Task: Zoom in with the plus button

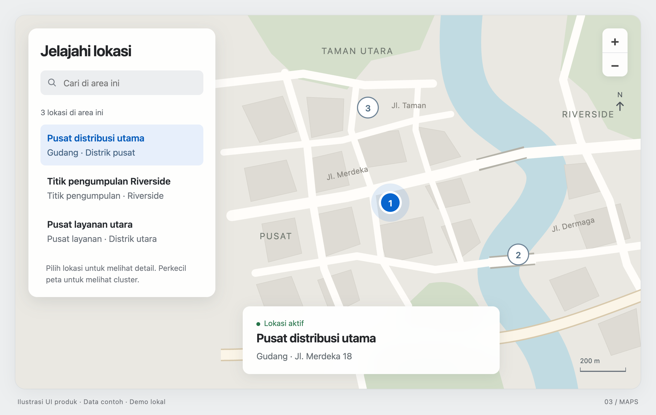Action: [x=615, y=41]
